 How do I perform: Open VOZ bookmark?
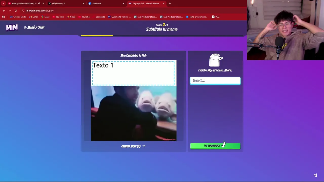click(216, 17)
